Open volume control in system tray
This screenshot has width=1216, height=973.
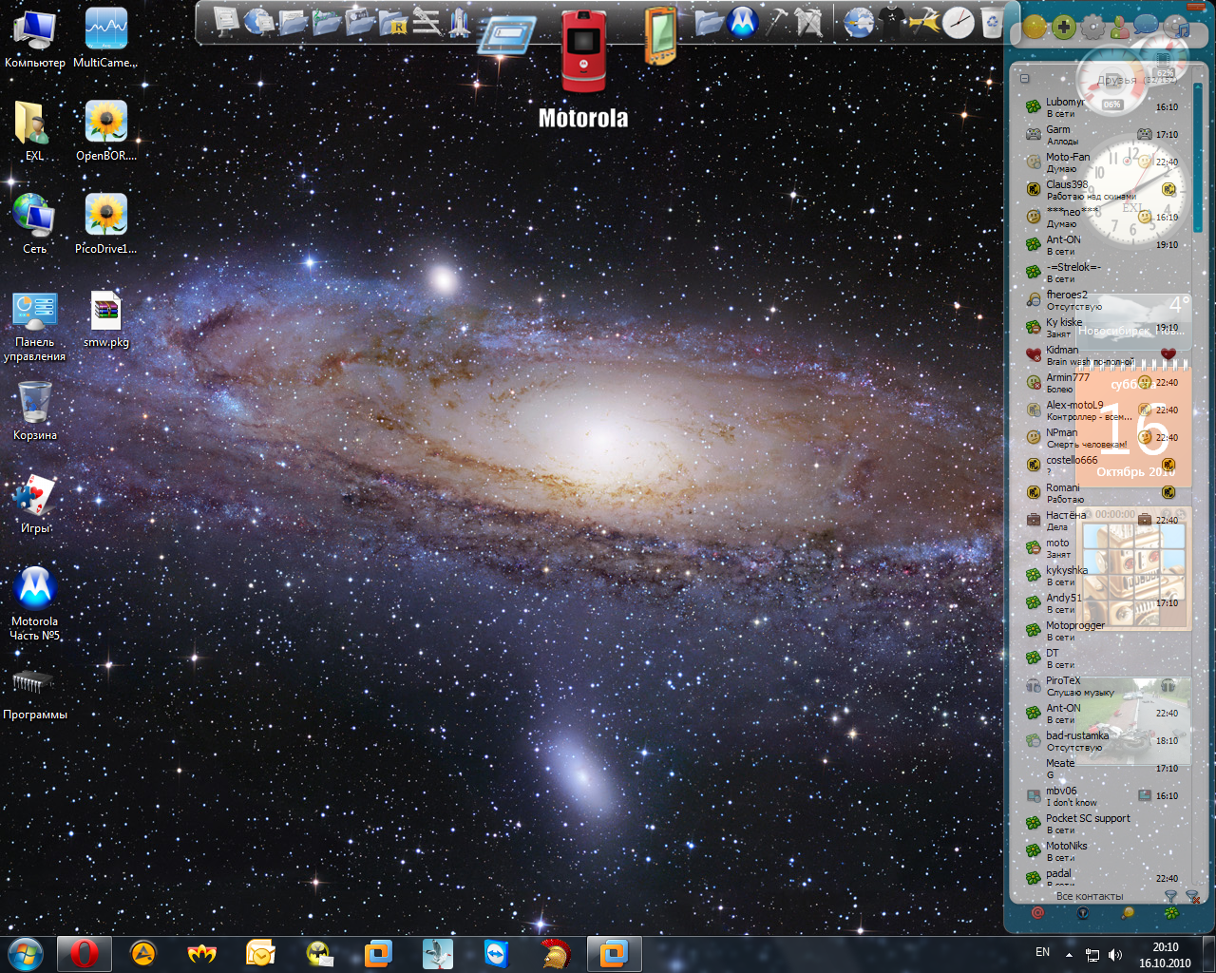point(1115,954)
